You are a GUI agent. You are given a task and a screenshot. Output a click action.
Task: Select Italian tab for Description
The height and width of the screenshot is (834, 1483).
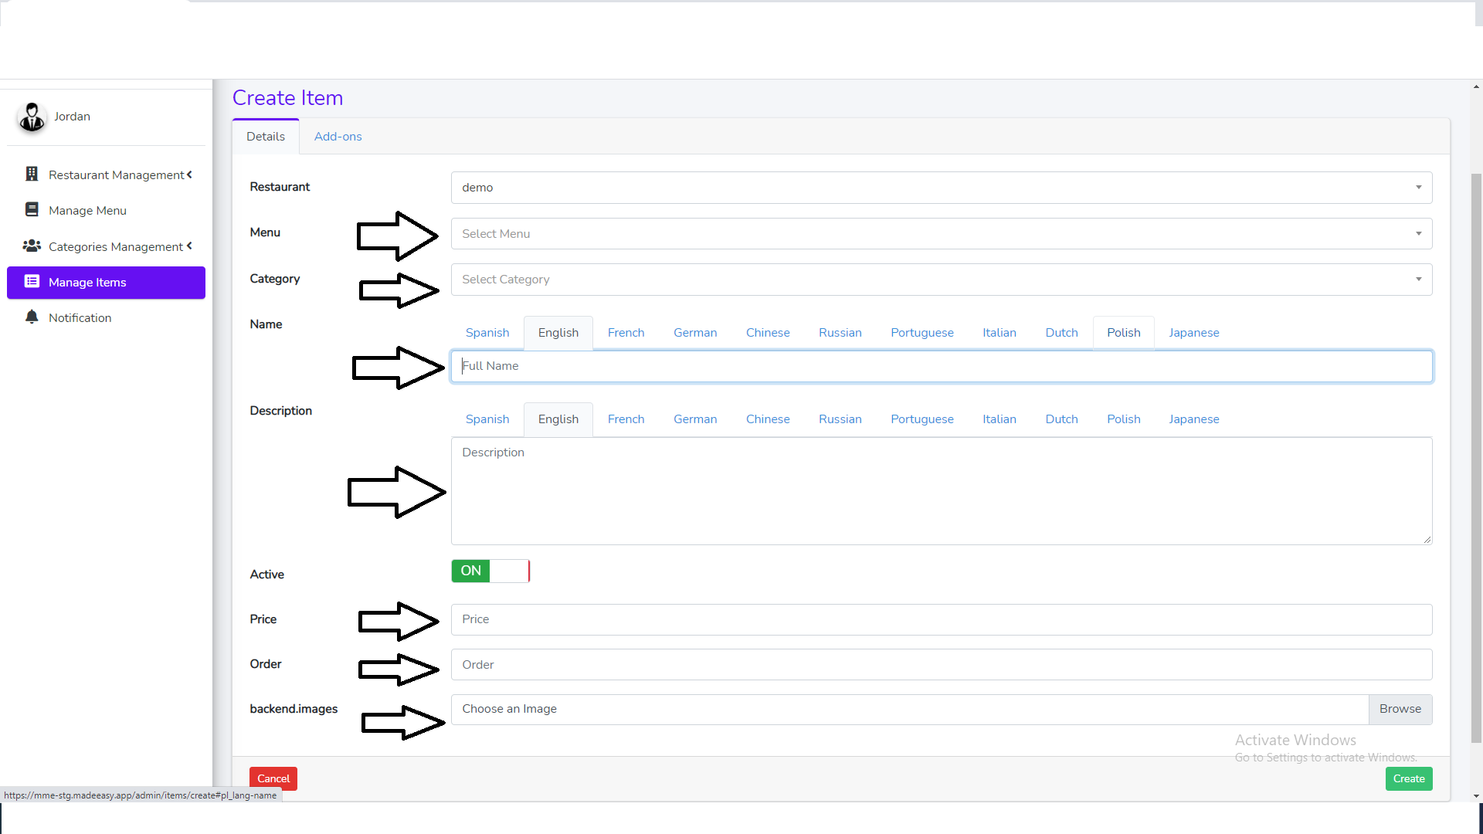point(999,419)
